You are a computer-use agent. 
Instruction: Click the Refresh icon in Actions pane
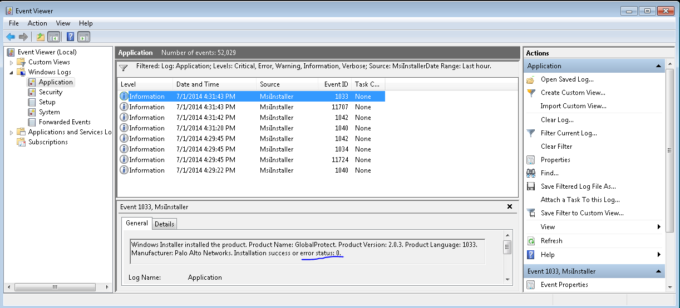(x=531, y=241)
